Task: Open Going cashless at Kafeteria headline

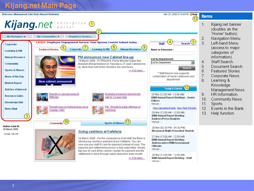Action: [100, 132]
